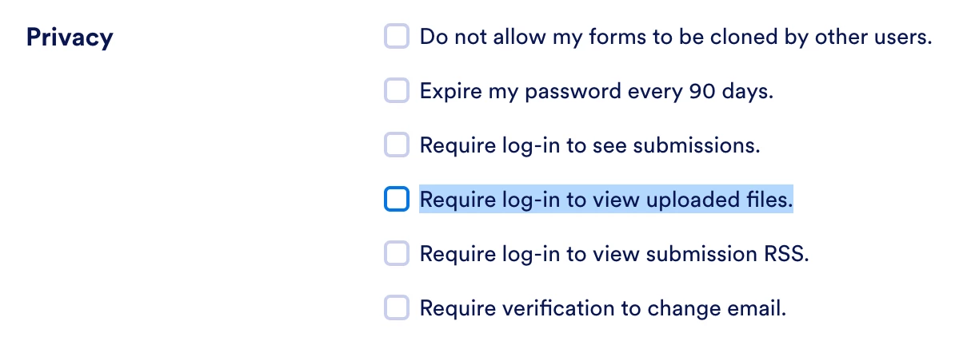Click the highlighted 'Require log-in to view uploaded files' text
This screenshot has width=955, height=345.
click(606, 200)
